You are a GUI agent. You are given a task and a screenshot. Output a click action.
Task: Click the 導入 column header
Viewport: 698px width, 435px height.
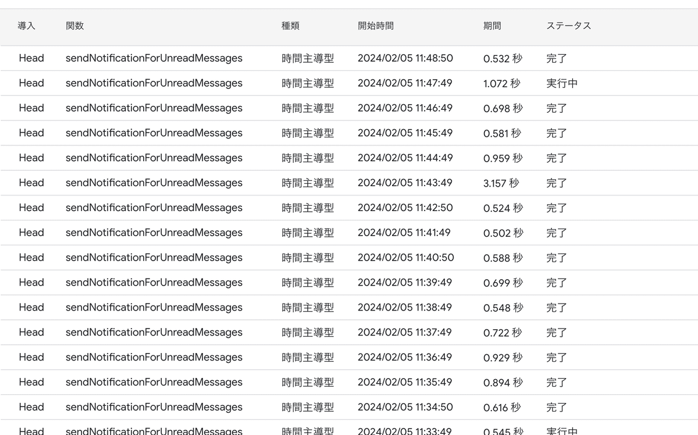point(26,26)
